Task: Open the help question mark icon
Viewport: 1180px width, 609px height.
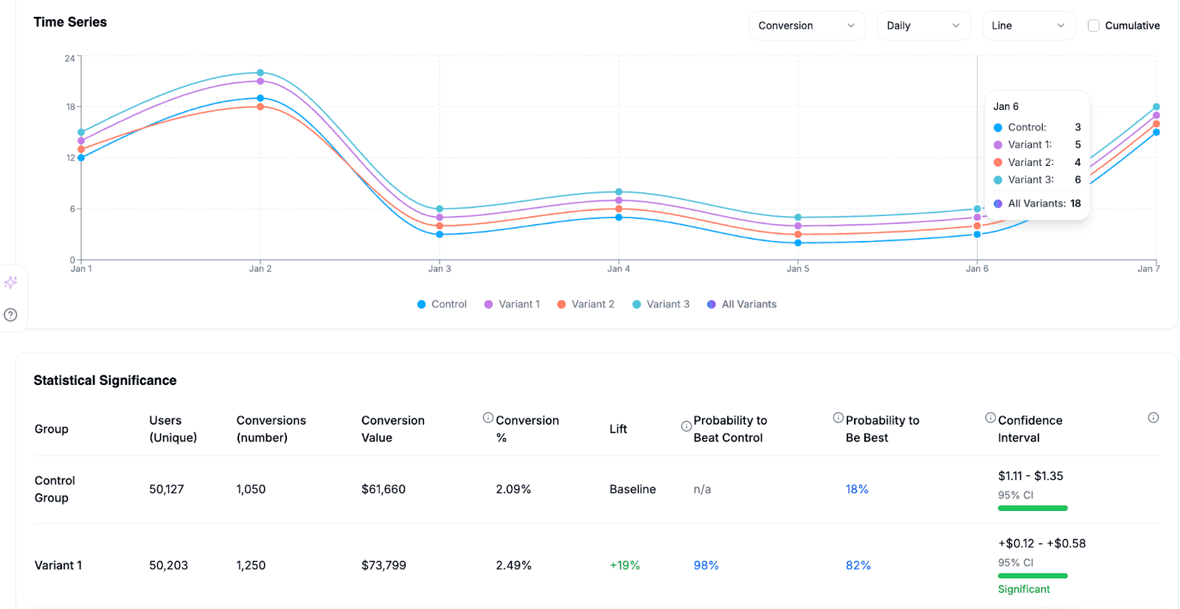Action: [x=10, y=315]
